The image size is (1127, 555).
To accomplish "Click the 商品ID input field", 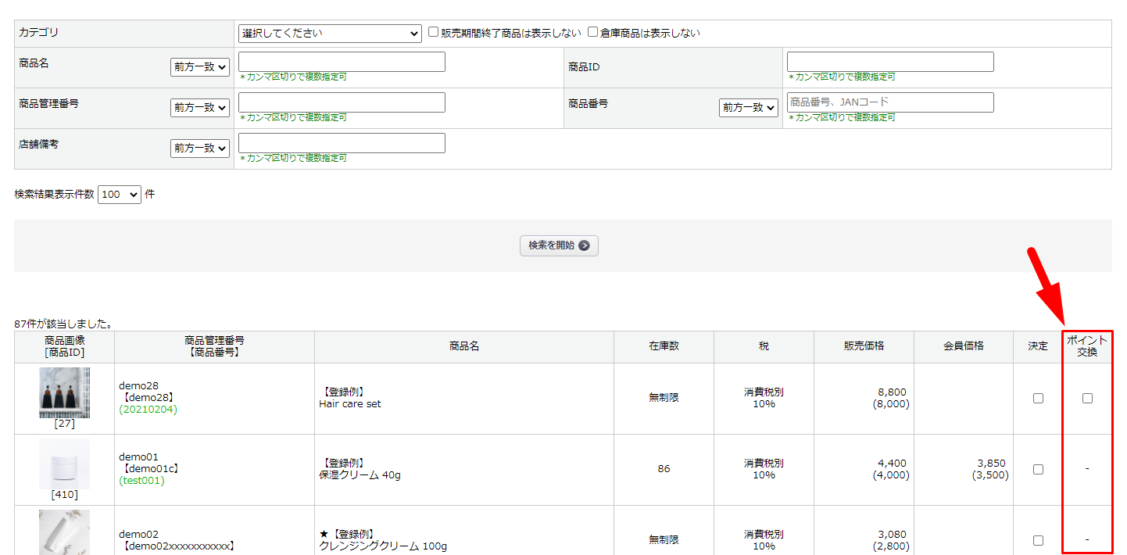I will coord(890,62).
